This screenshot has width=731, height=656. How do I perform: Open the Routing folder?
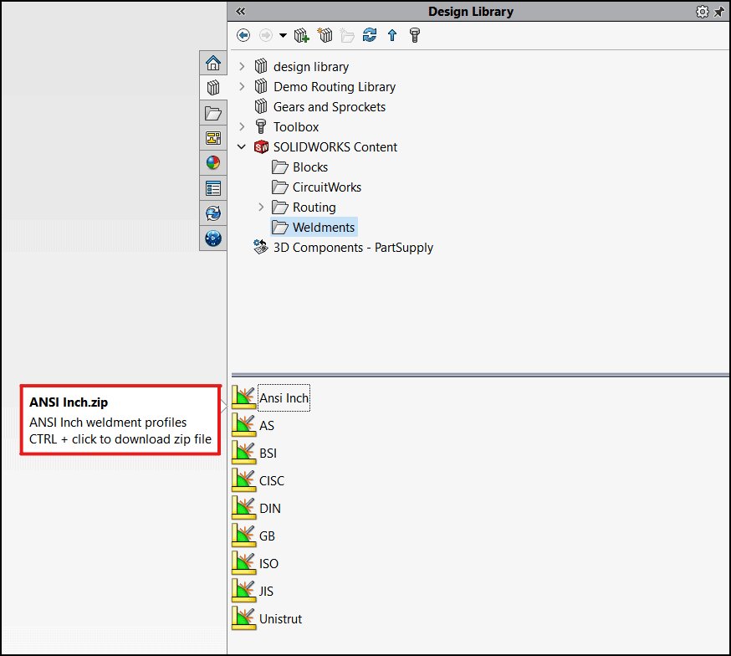pos(314,207)
